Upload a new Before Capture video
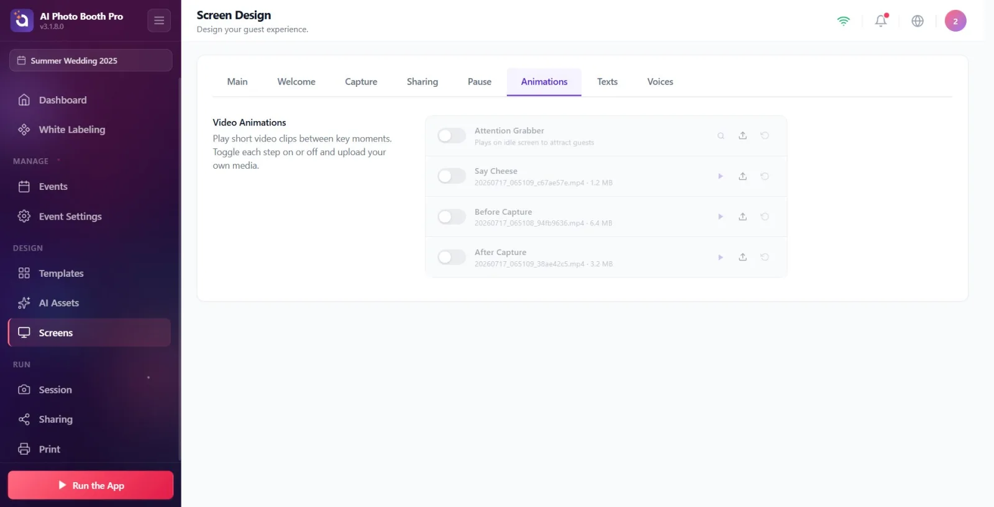This screenshot has width=994, height=507. pyautogui.click(x=742, y=217)
